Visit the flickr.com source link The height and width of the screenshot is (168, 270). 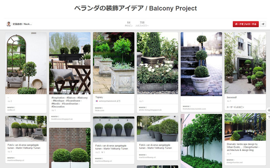[x=100, y=111]
